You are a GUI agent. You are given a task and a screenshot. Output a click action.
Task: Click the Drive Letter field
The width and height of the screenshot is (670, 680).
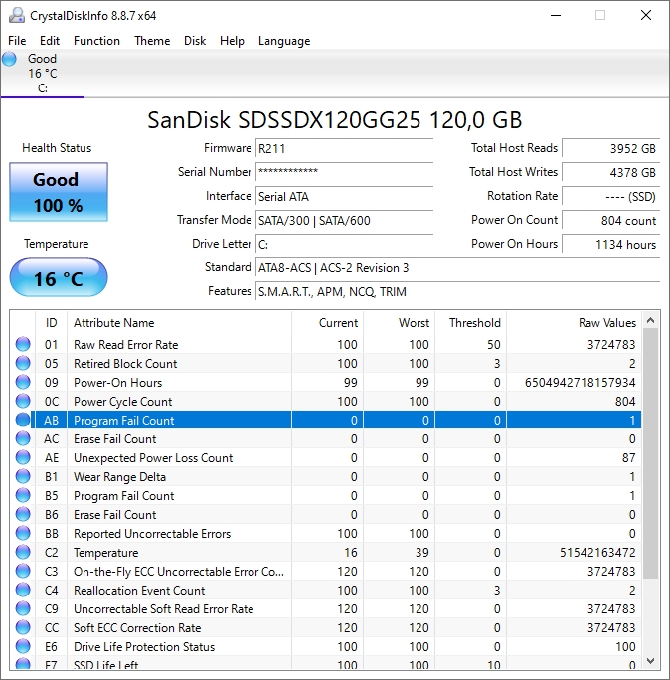345,244
